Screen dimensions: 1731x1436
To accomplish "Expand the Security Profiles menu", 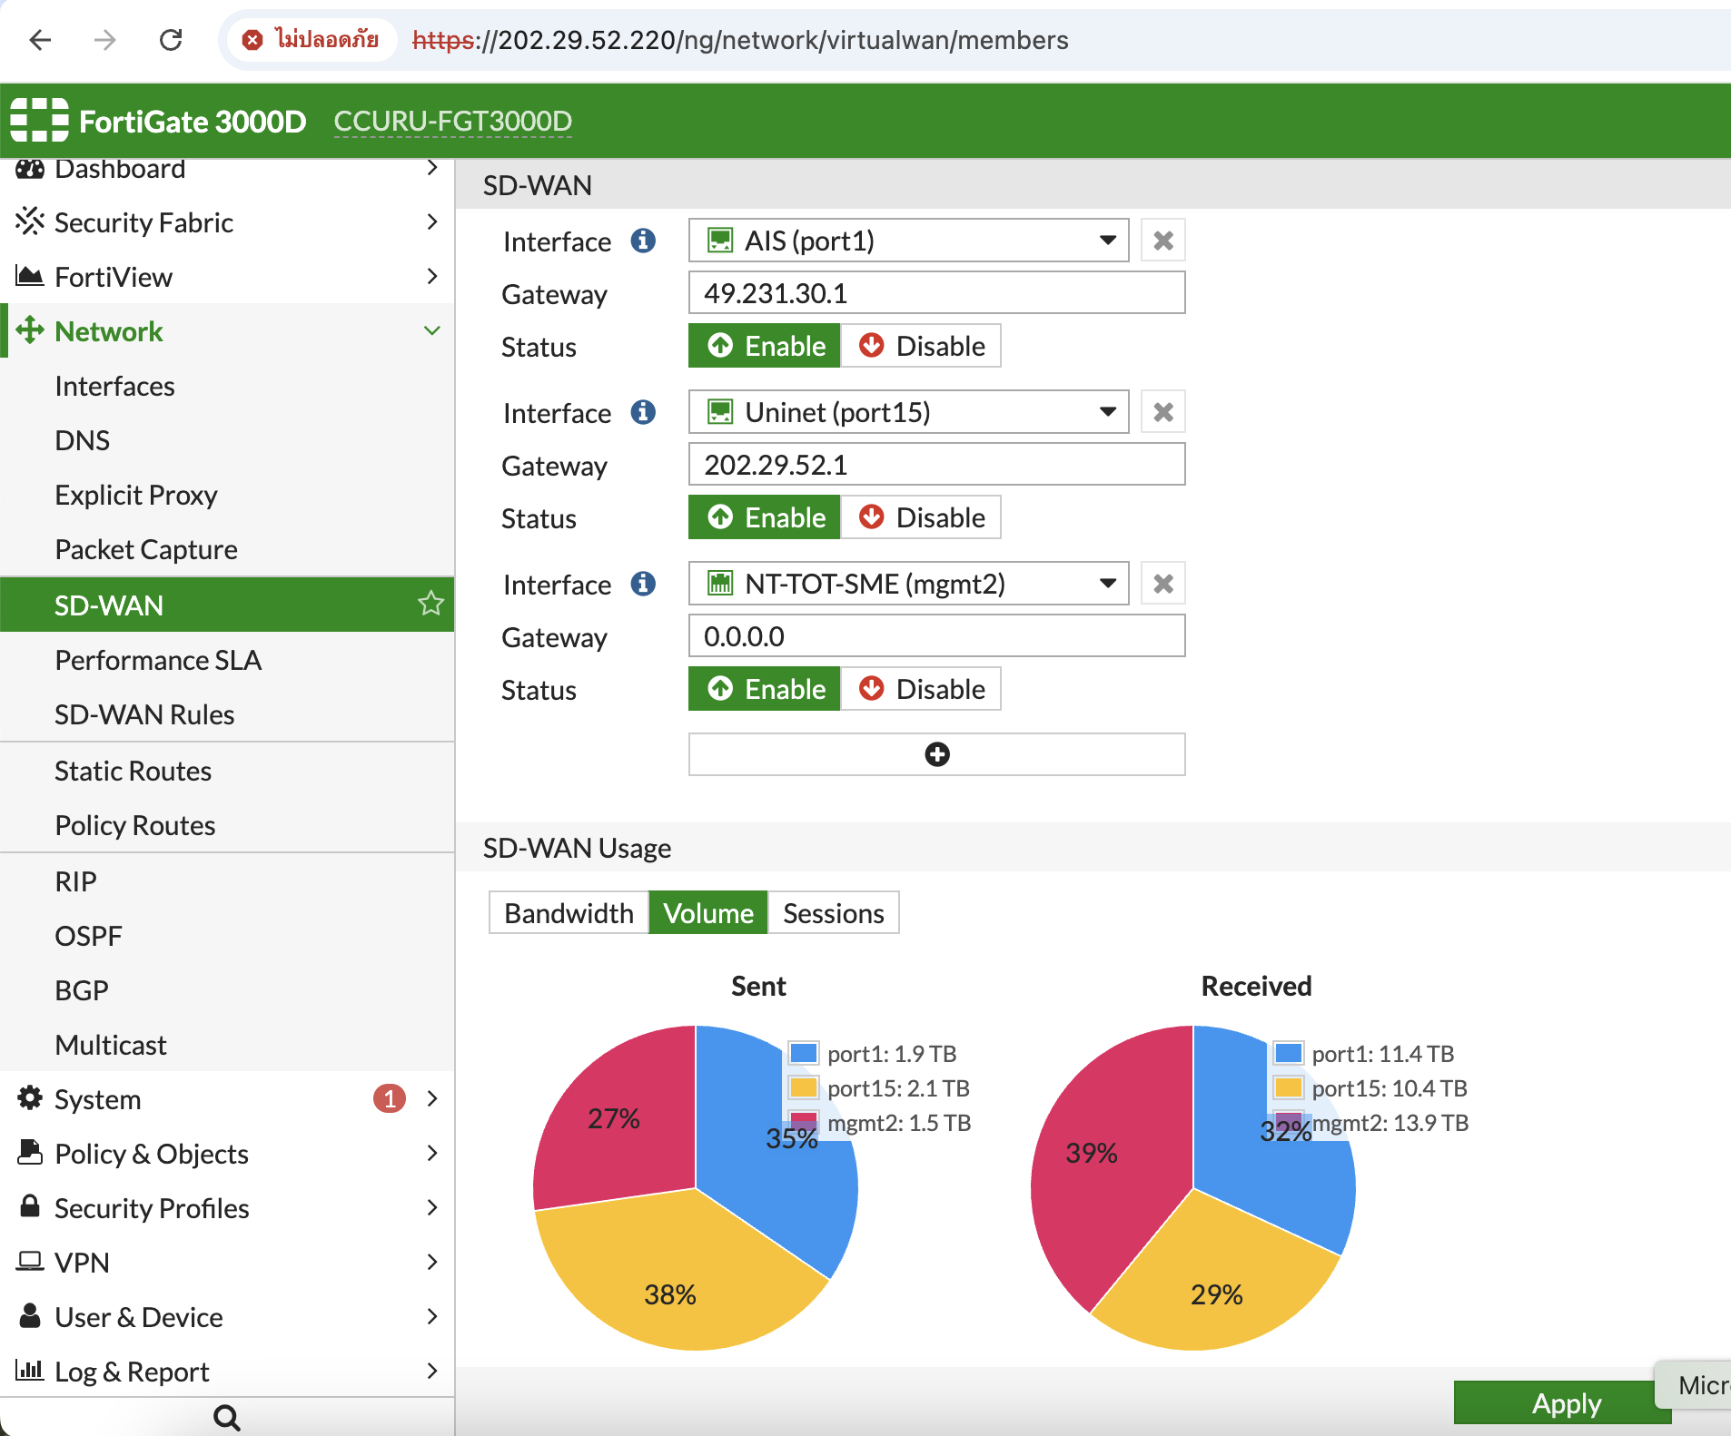I will pos(432,1207).
